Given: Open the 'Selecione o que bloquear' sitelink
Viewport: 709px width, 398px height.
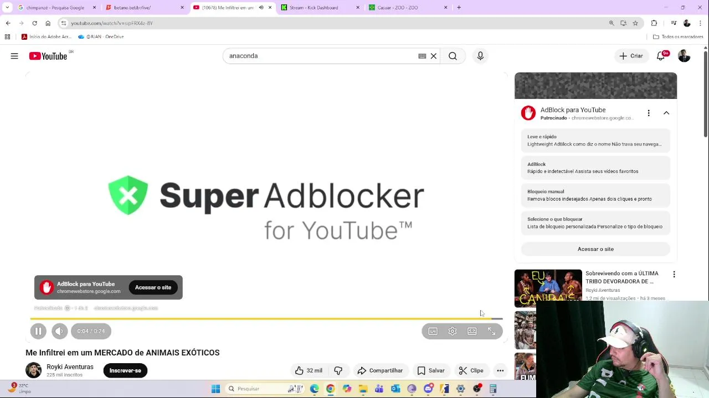Looking at the screenshot, I should (595, 223).
